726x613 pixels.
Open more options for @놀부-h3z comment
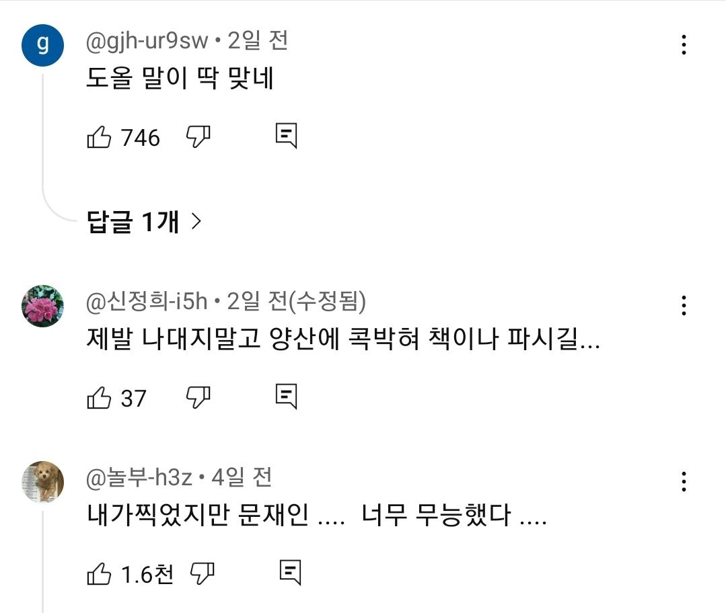coord(684,481)
